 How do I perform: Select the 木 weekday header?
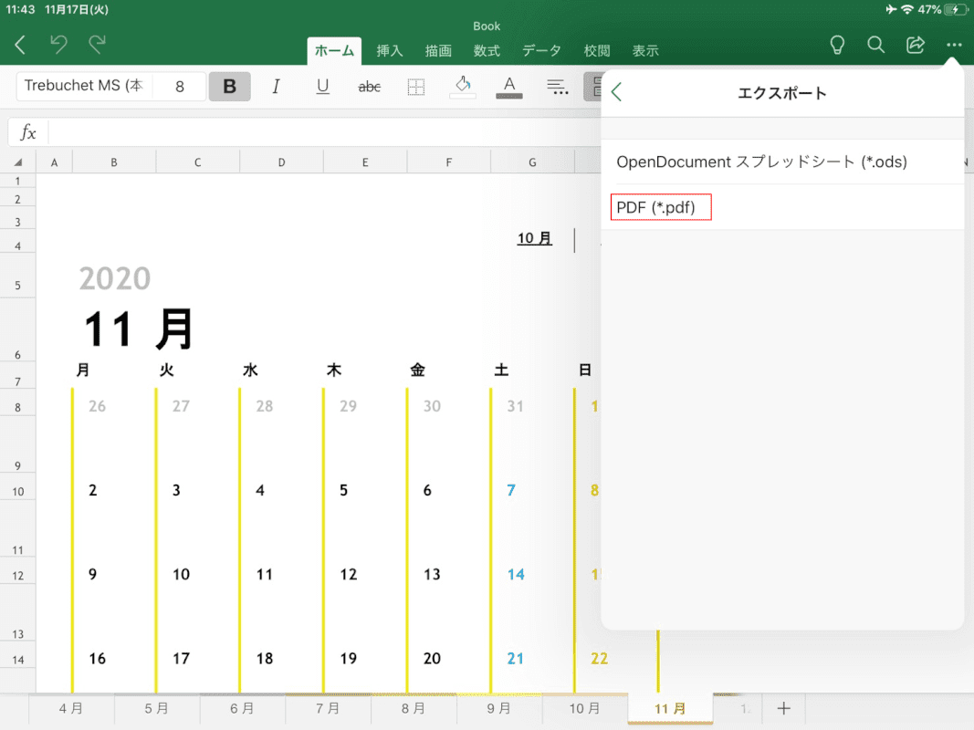(x=334, y=370)
